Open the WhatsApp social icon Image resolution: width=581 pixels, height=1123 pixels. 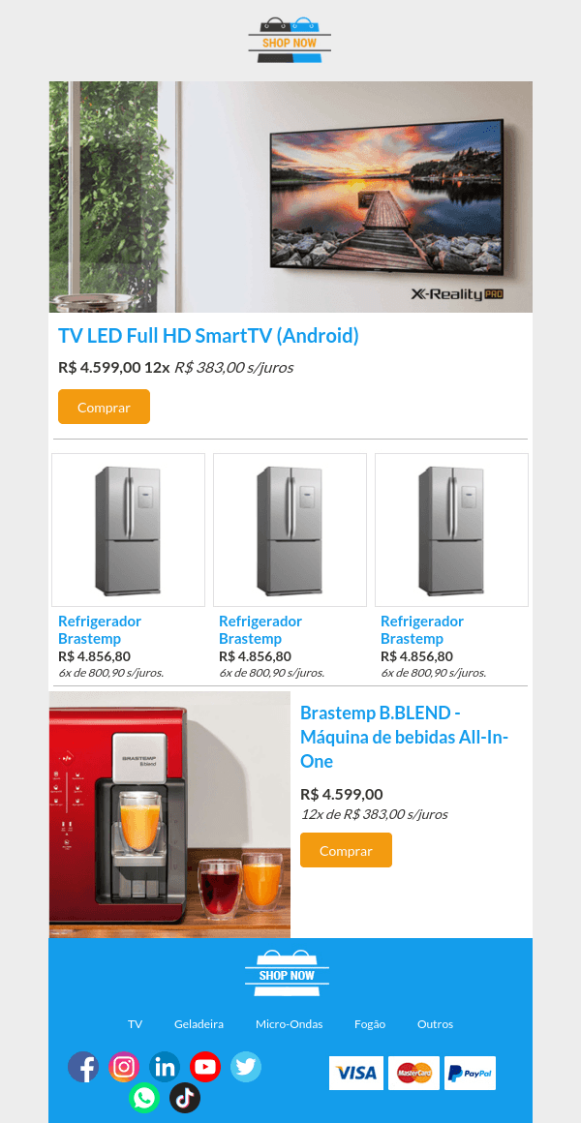(144, 1098)
